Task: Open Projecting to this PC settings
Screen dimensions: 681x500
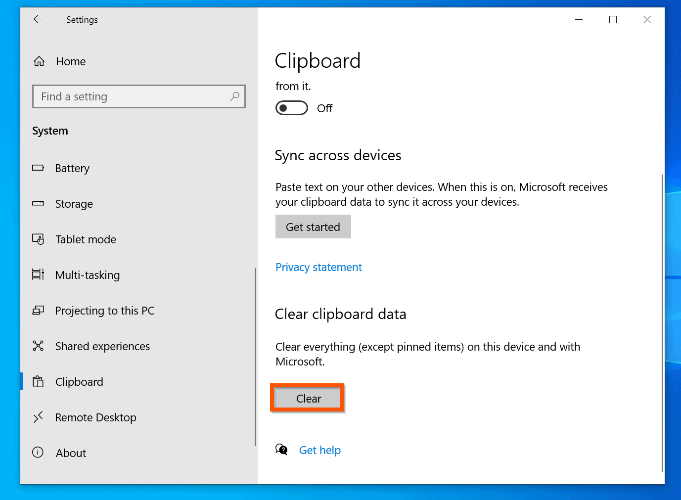Action: 104,311
